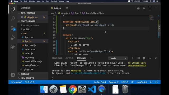Split the editor to the right

click(x=150, y=8)
